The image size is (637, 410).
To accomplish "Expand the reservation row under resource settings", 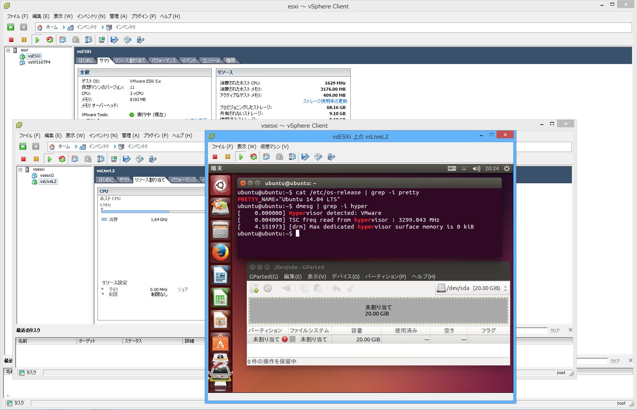I will click(x=103, y=289).
